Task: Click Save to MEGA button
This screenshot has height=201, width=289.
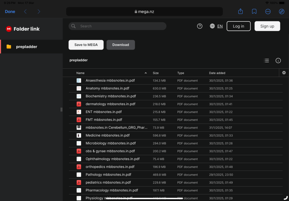Action: pyautogui.click(x=86, y=45)
